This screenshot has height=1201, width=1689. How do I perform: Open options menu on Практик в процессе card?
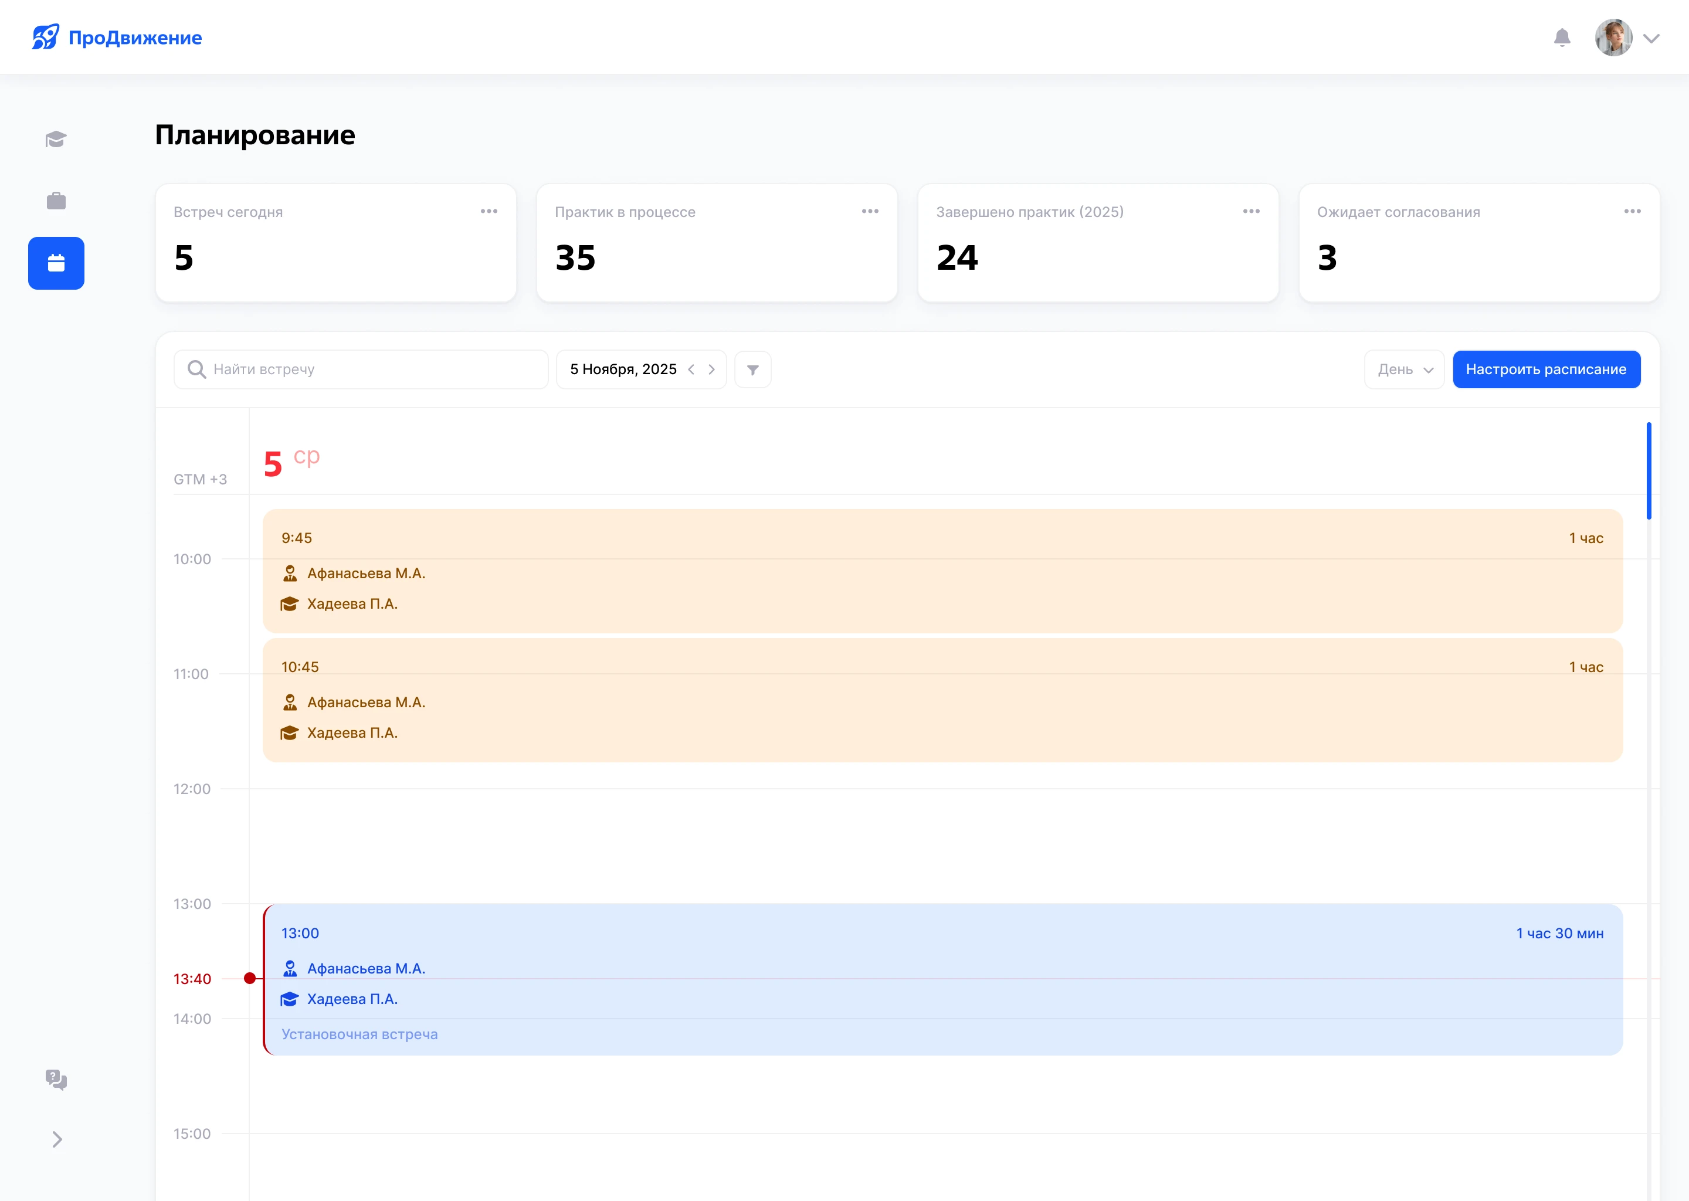870,212
